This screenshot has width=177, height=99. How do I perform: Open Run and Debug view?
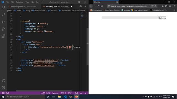[x=3, y=29]
